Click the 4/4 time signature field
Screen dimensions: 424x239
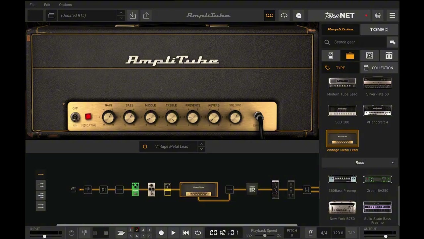coord(324,233)
